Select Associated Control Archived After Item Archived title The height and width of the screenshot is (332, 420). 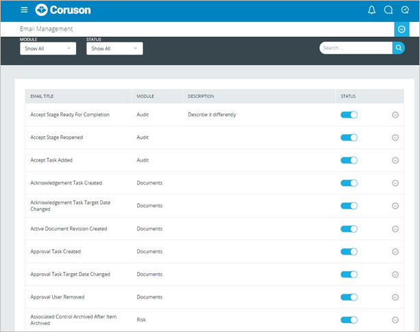(x=73, y=320)
